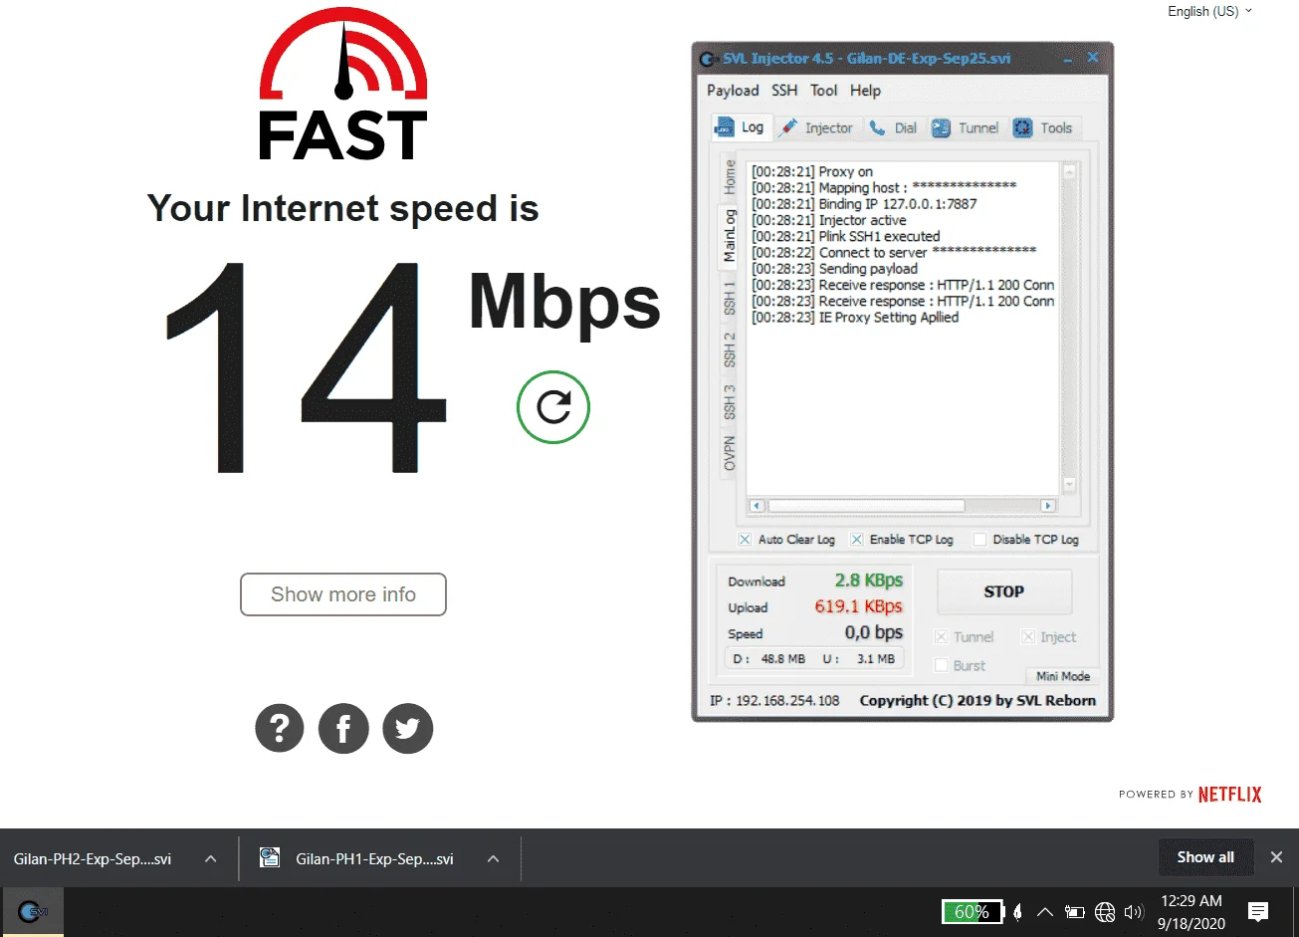Click the SVL Injector title bar app icon

[708, 59]
